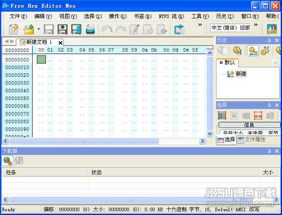Click the Save All icon

coord(76,29)
